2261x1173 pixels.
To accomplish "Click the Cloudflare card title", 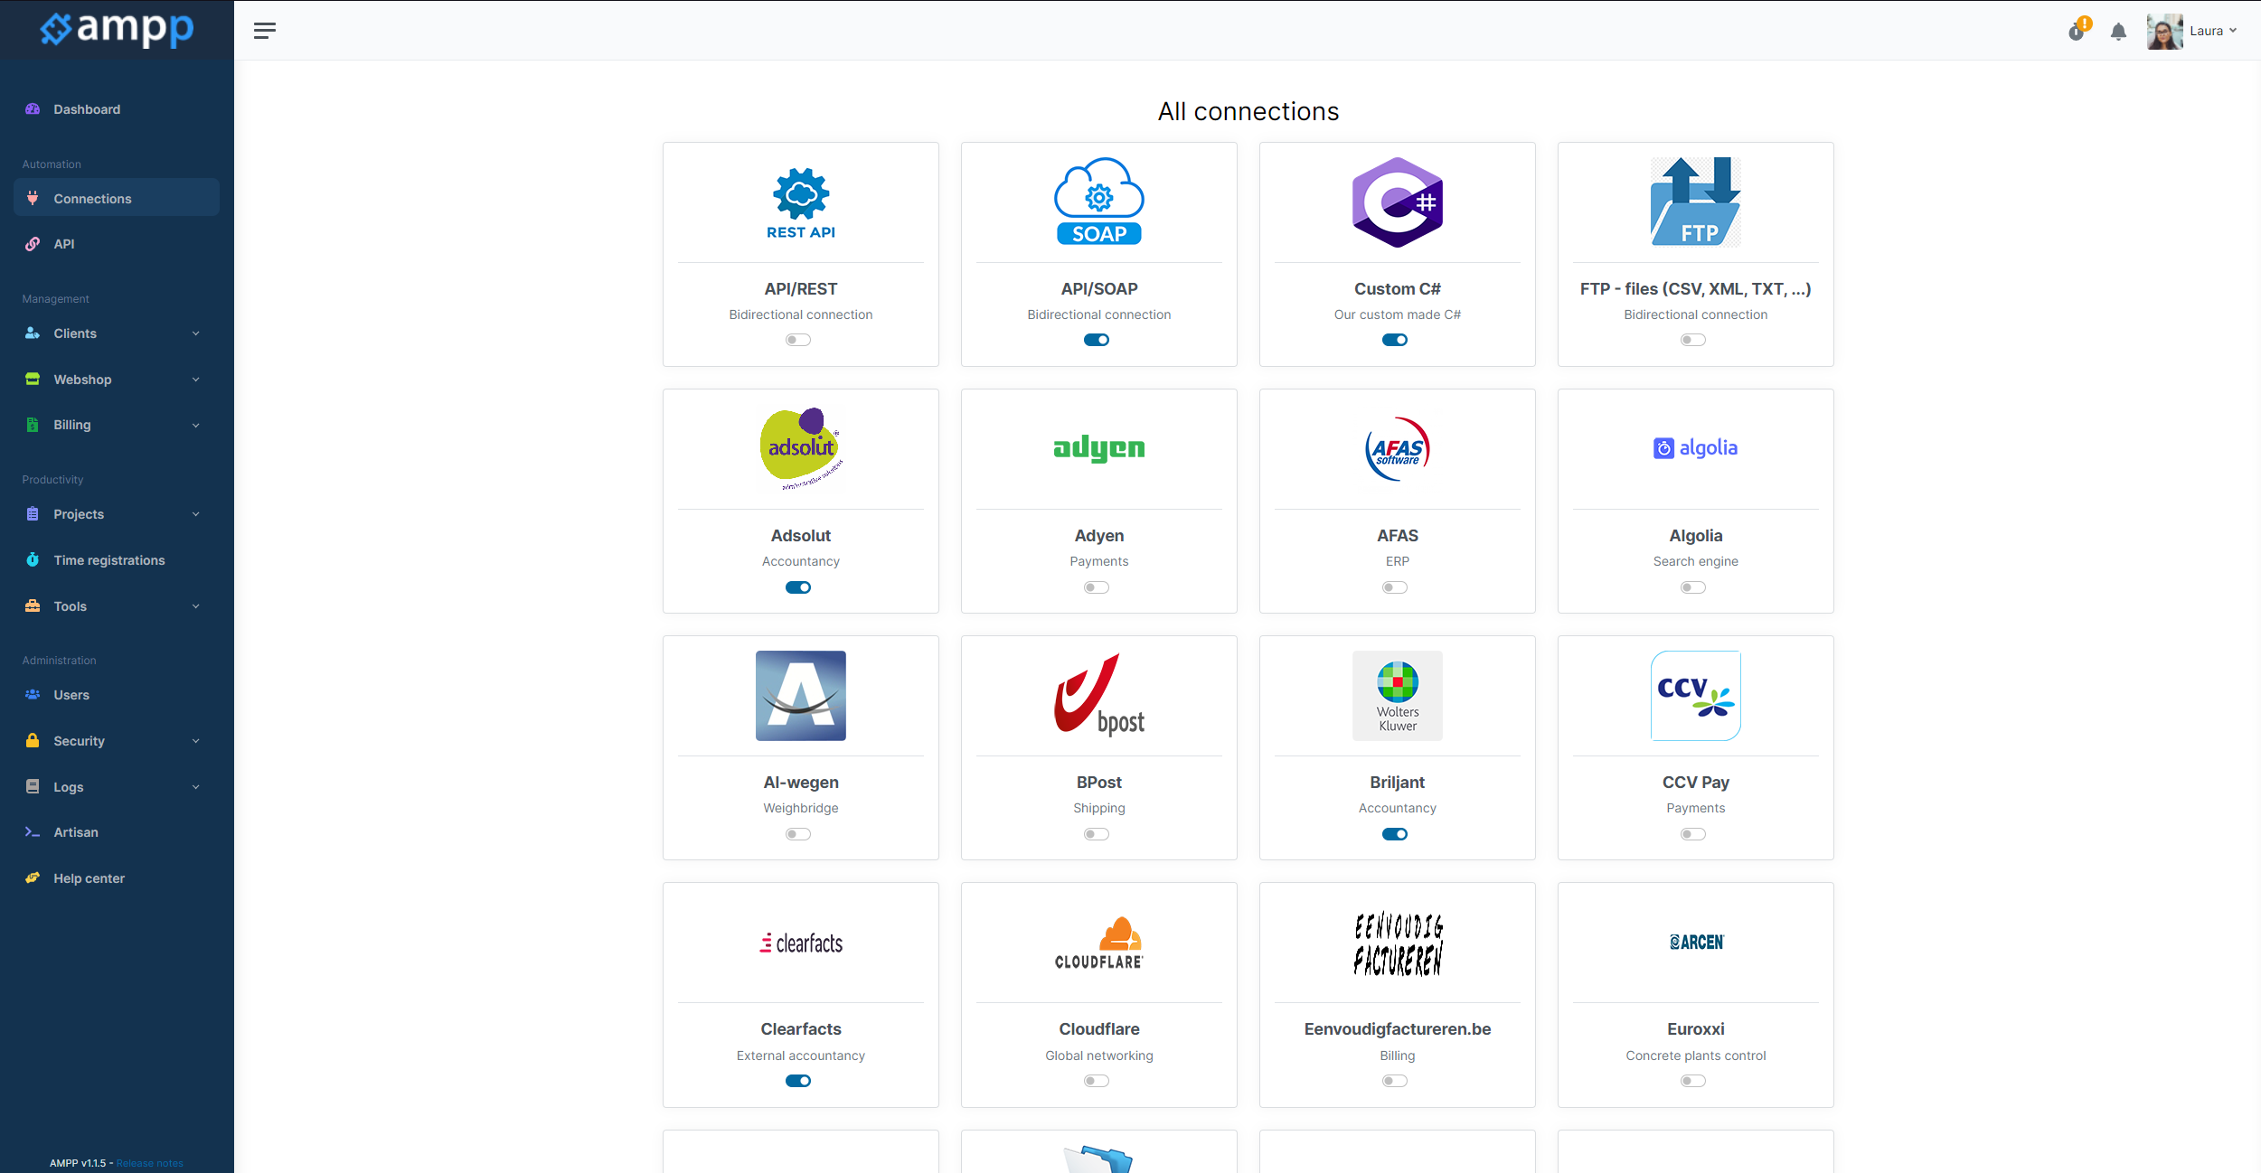I will coord(1098,1029).
